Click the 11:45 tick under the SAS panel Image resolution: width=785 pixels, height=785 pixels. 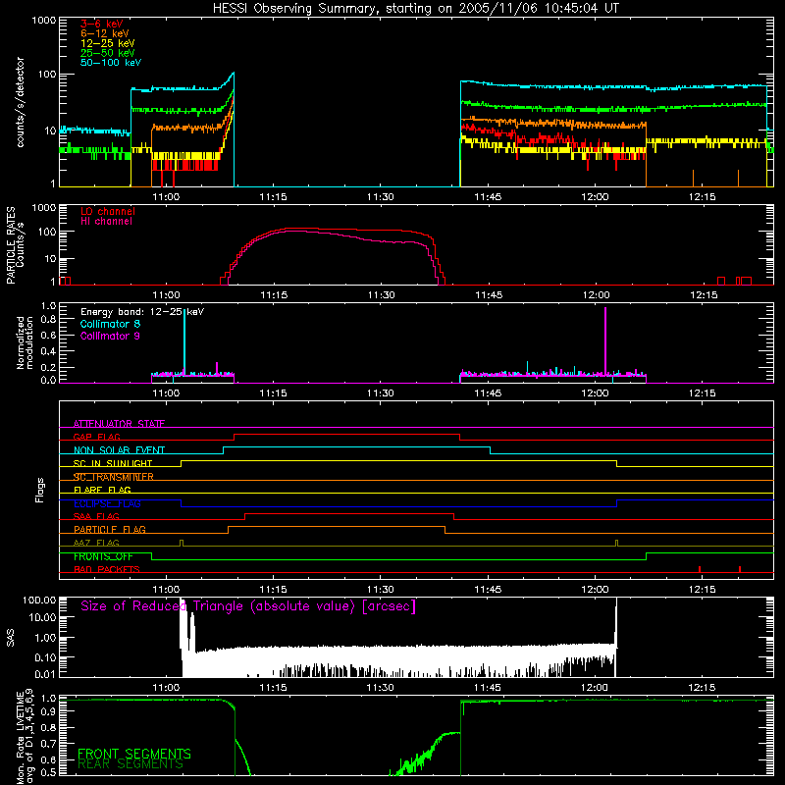click(488, 688)
